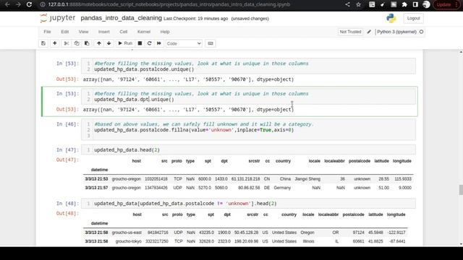This screenshot has width=463, height=260.
Task: Click 'groucho-tokyo' host cell
Action: click(x=129, y=241)
